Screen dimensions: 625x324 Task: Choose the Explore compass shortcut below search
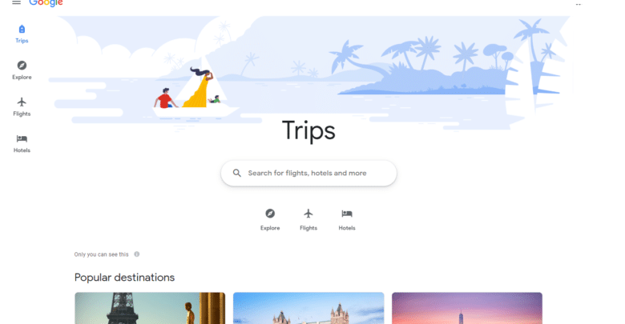point(270,219)
